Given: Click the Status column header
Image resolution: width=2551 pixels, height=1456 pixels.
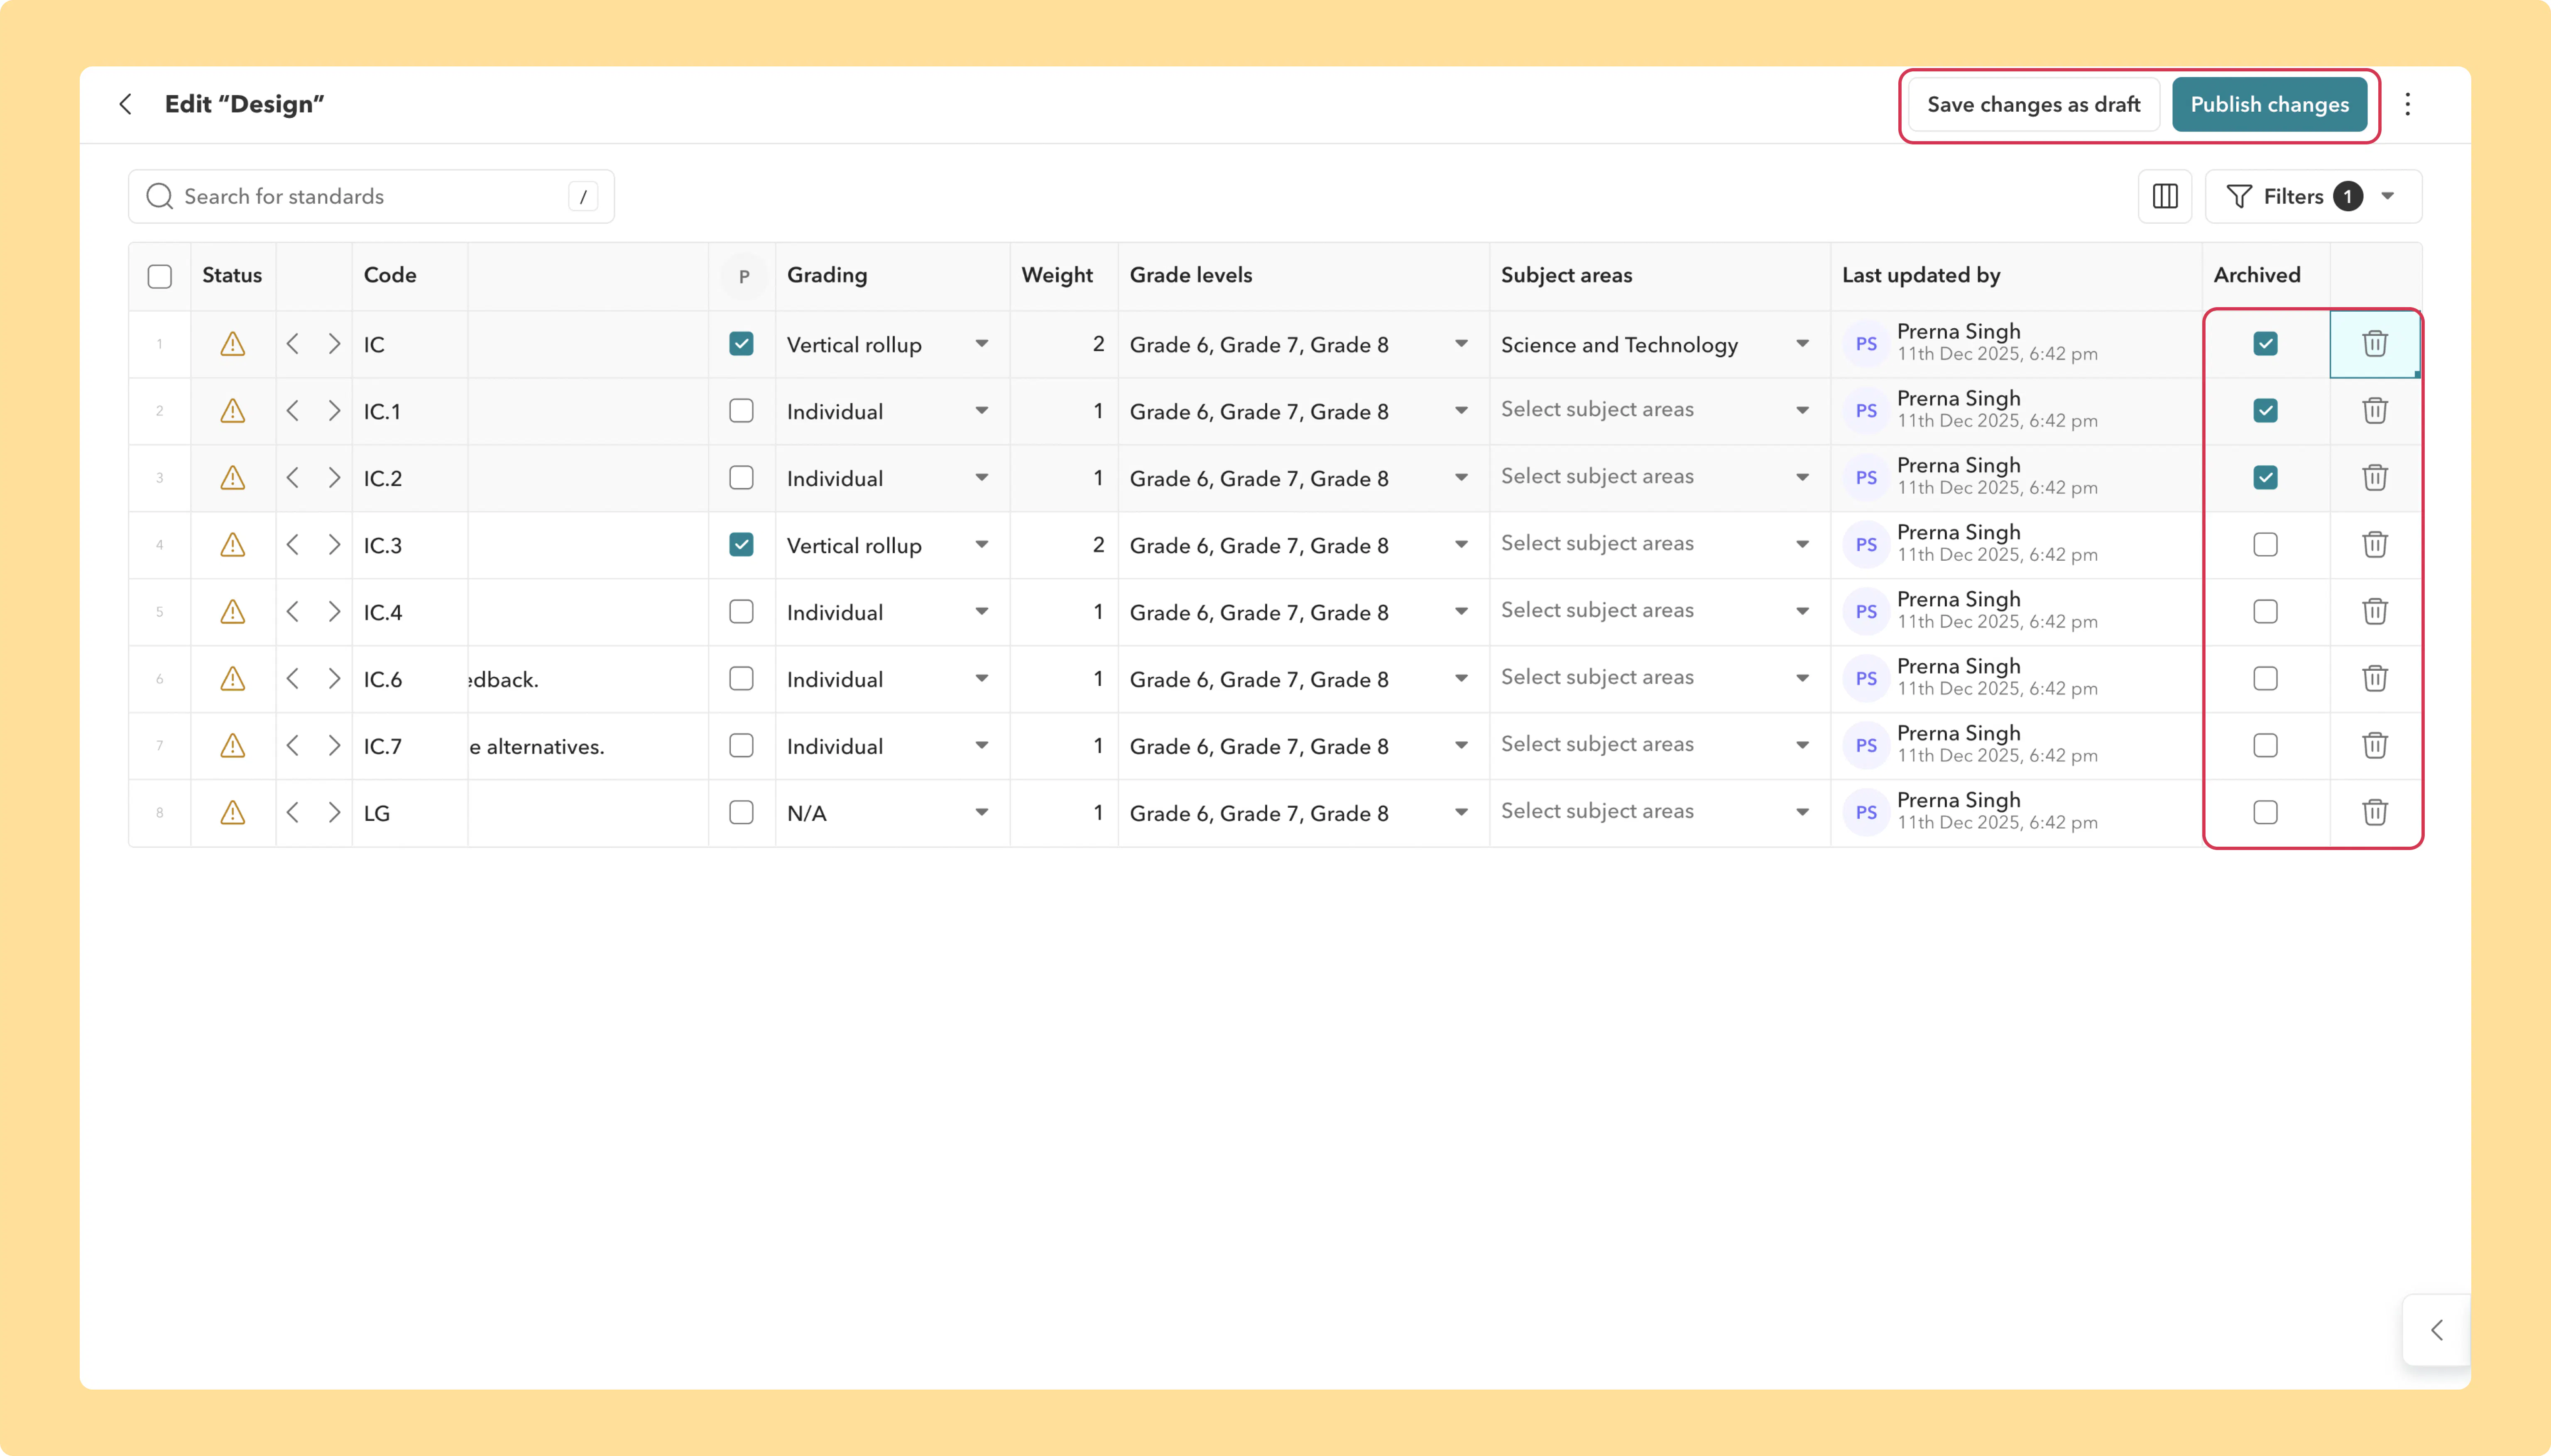Looking at the screenshot, I should point(232,275).
